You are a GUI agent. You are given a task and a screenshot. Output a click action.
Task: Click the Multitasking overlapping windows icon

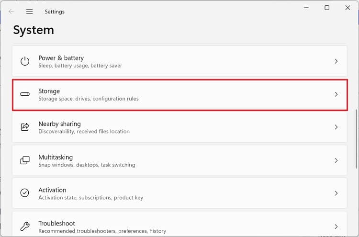[25, 160]
